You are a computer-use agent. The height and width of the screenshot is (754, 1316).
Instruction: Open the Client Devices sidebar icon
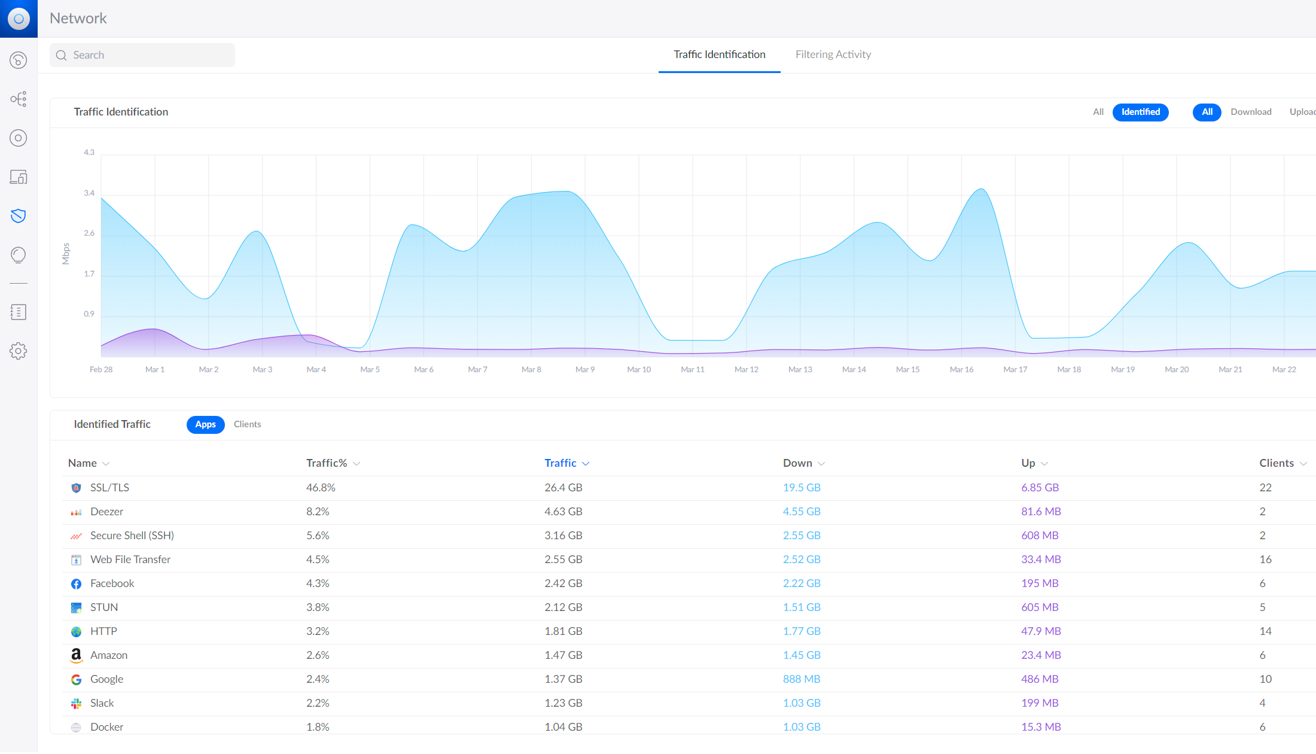tap(19, 177)
